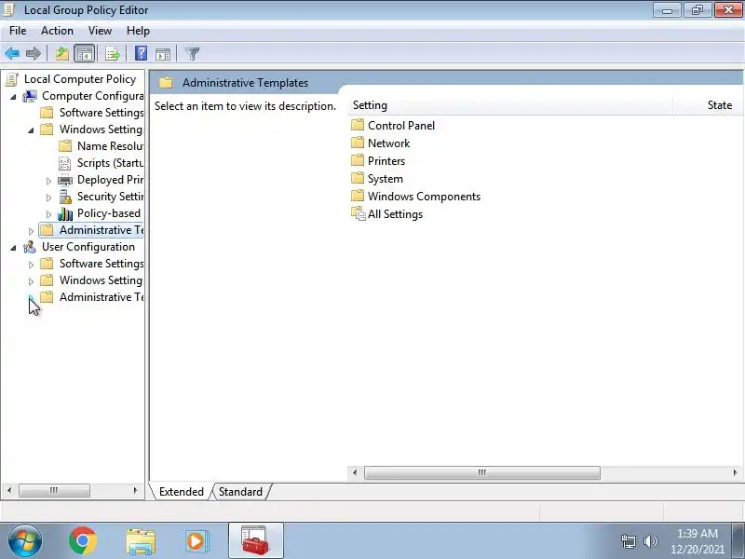Click the Export List toolbar icon
Image resolution: width=745 pixels, height=559 pixels.
click(113, 54)
